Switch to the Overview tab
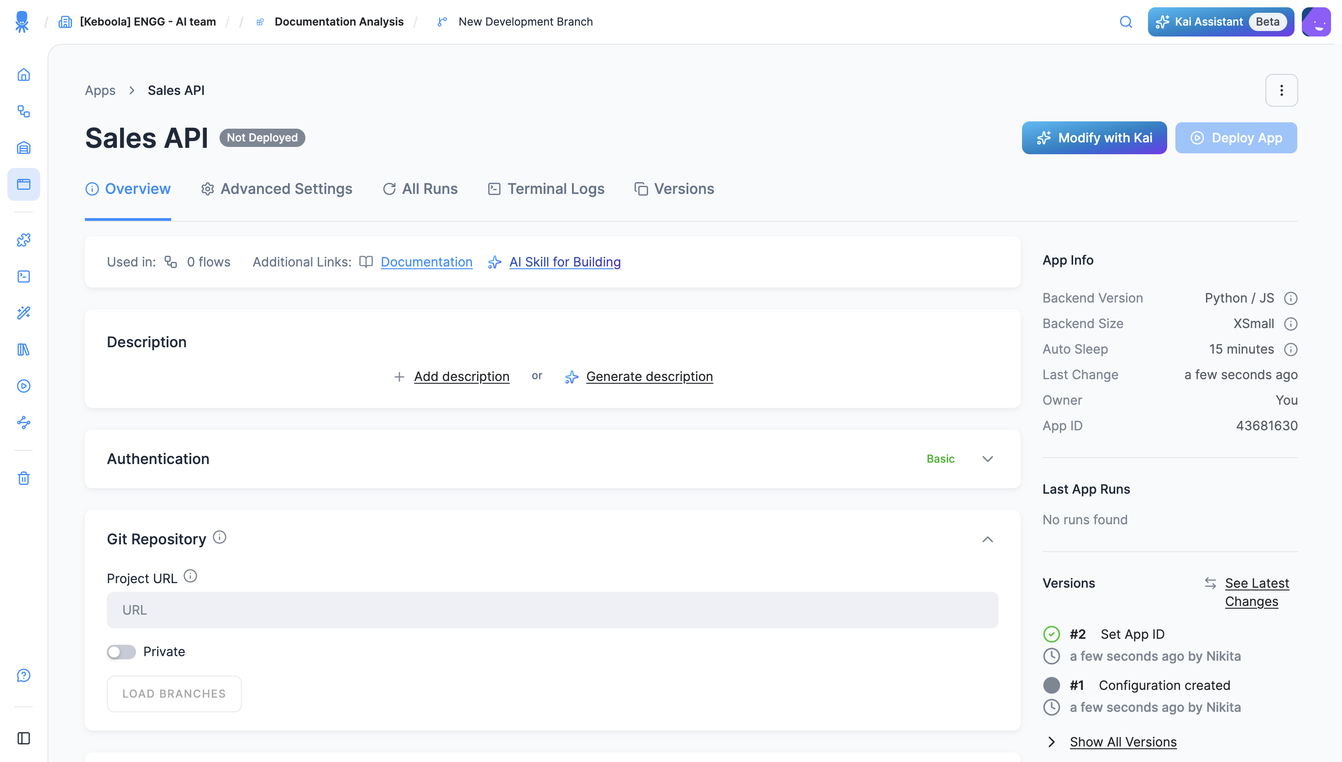 click(128, 189)
